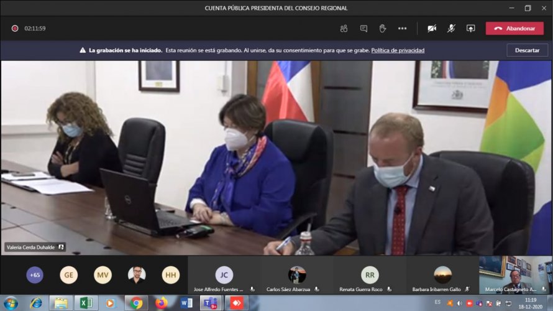
Task: Open the meeting chat icon
Action: pos(363,29)
